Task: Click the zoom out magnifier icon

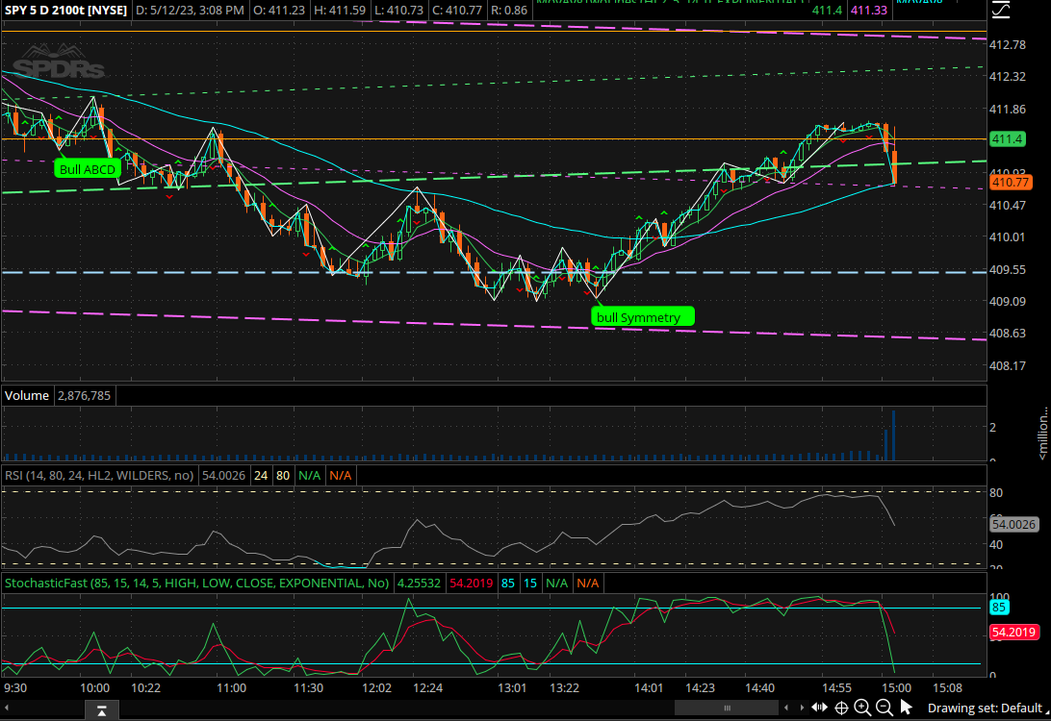Action: click(x=884, y=708)
